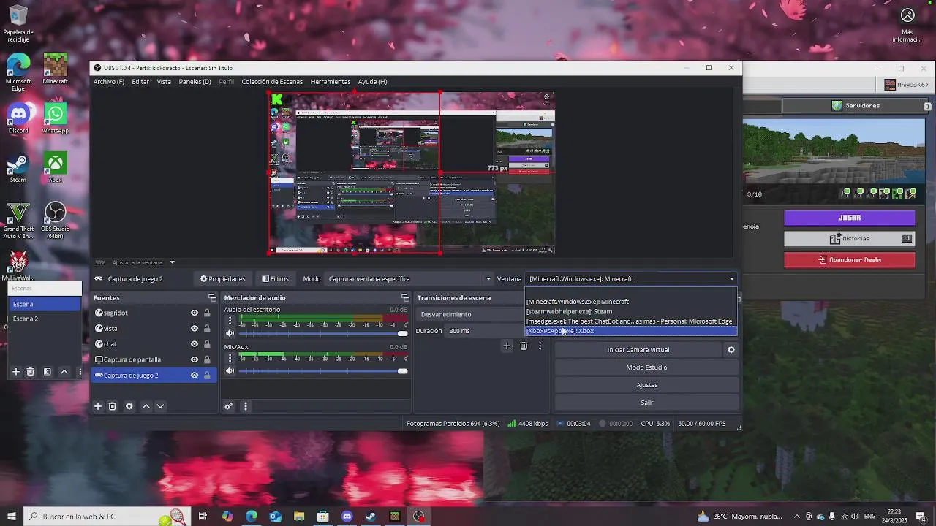This screenshot has width=936, height=526.
Task: Click Windows Start button
Action: pos(12,517)
